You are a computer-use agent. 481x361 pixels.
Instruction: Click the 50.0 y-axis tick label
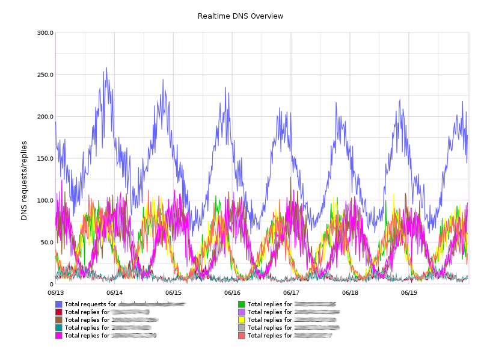(x=47, y=242)
